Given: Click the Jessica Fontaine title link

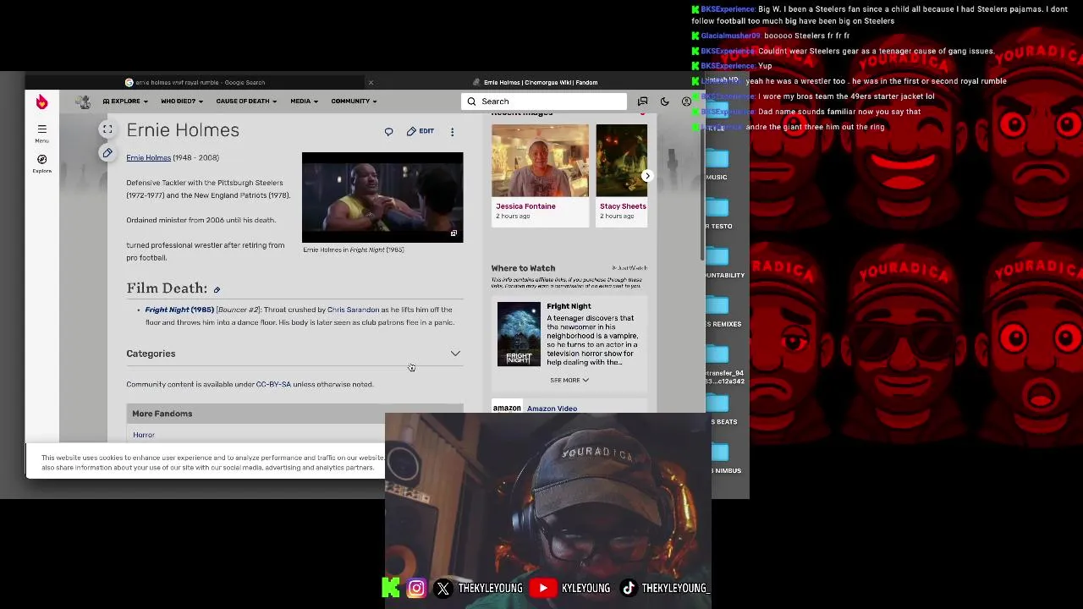Looking at the screenshot, I should pos(525,206).
